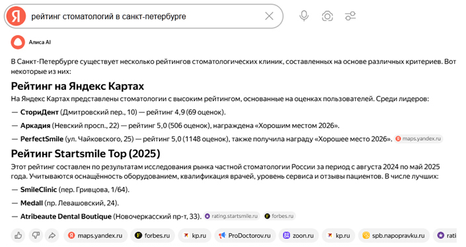The width and height of the screenshot is (466, 247).
Task: Click the Yandex logo icon
Action: [17, 17]
